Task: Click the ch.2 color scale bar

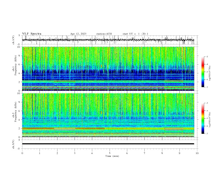Action: (x=203, y=118)
